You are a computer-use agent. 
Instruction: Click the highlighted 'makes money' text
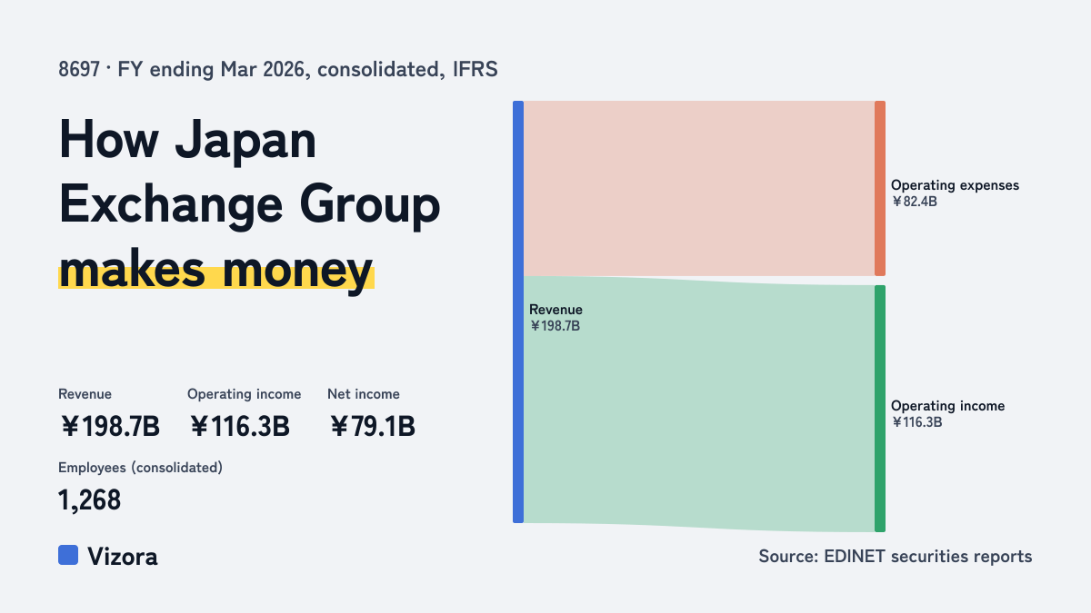tap(215, 270)
